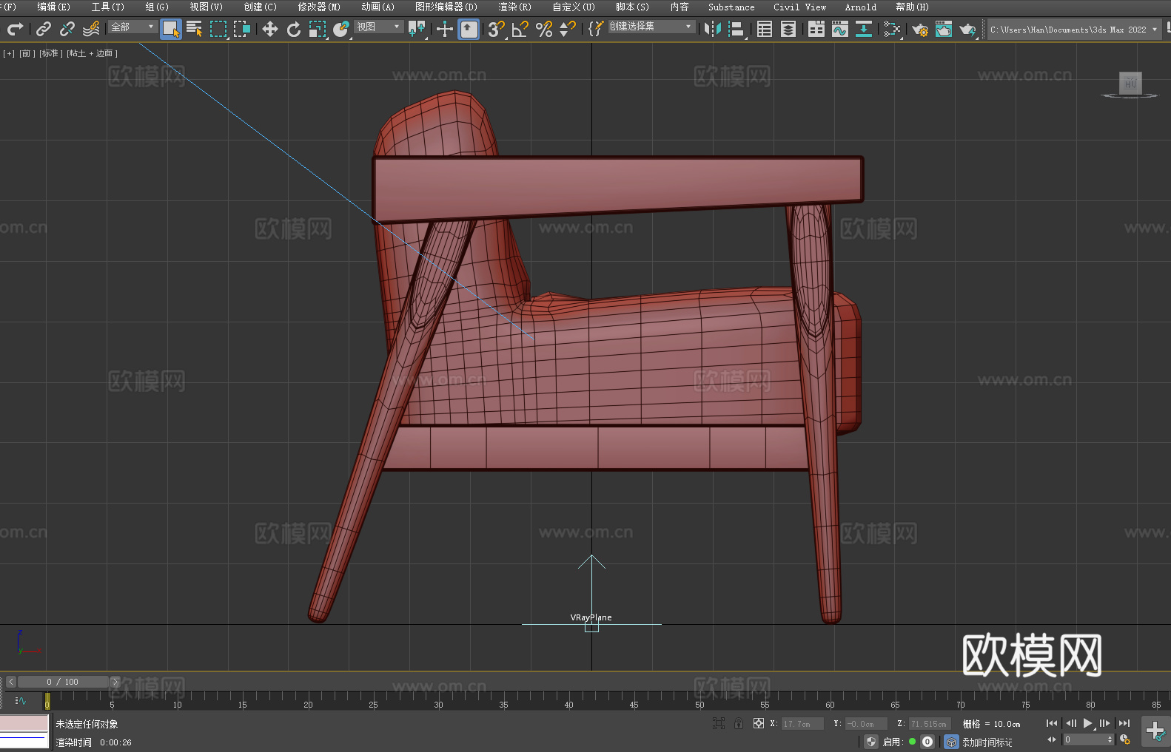Toggle Window/Crossing selection mode
This screenshot has width=1171, height=752.
pos(242,29)
